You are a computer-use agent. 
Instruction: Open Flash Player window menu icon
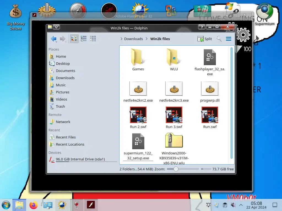pyautogui.click(x=34, y=15)
